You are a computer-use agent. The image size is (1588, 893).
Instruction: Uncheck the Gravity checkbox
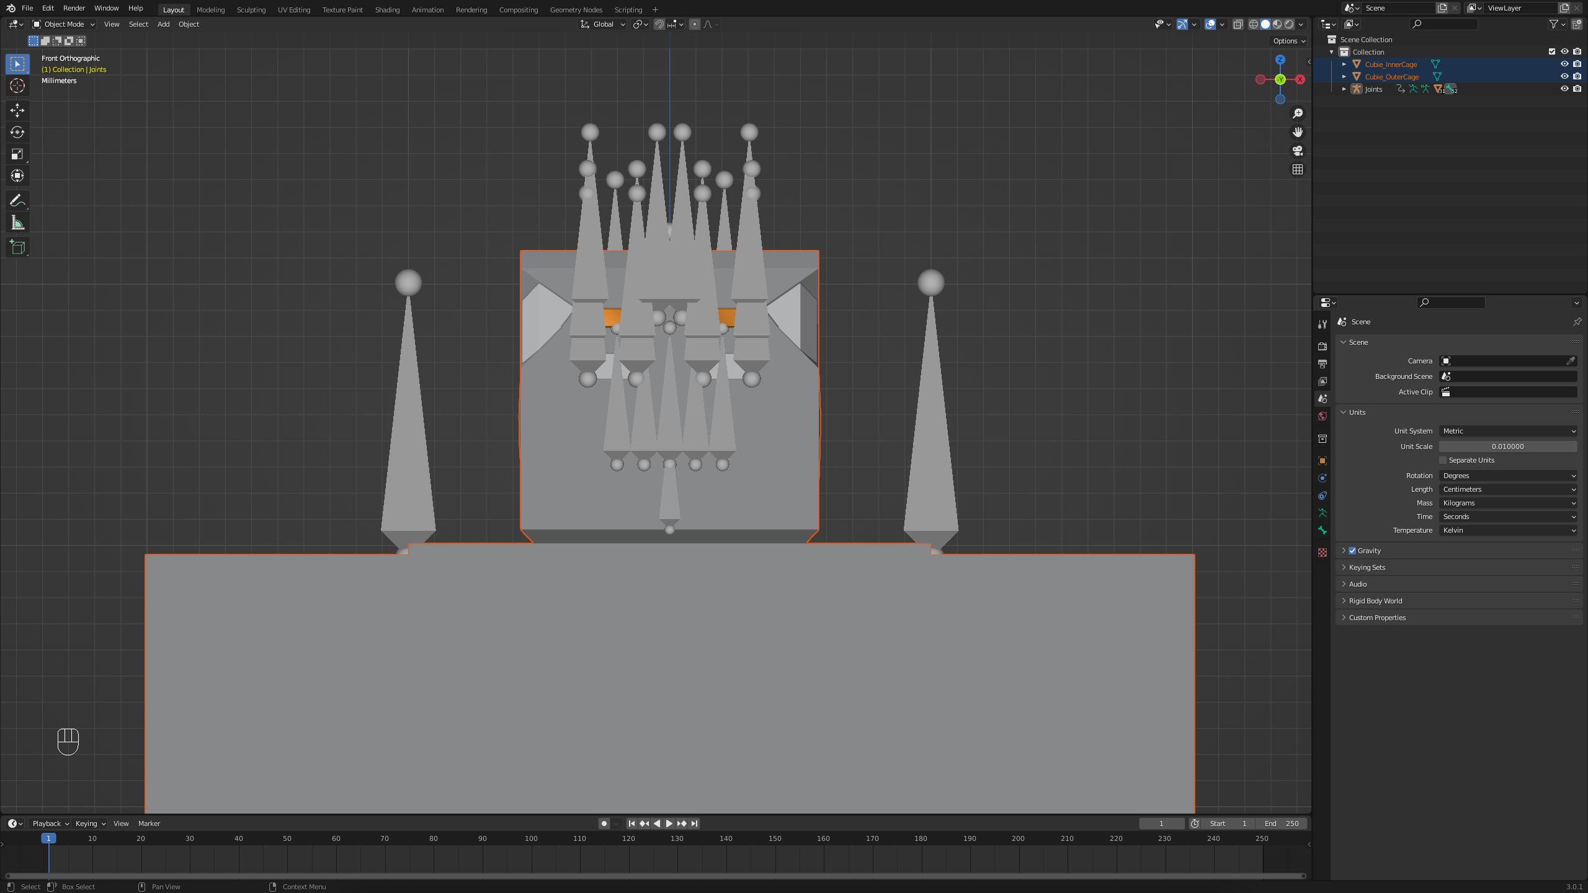tap(1352, 551)
